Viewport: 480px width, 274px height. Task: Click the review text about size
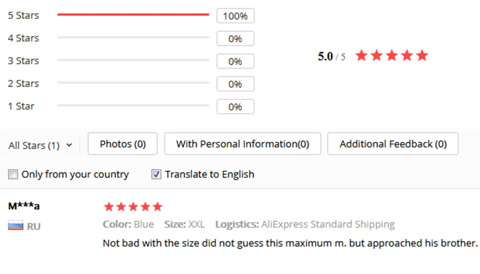click(290, 243)
